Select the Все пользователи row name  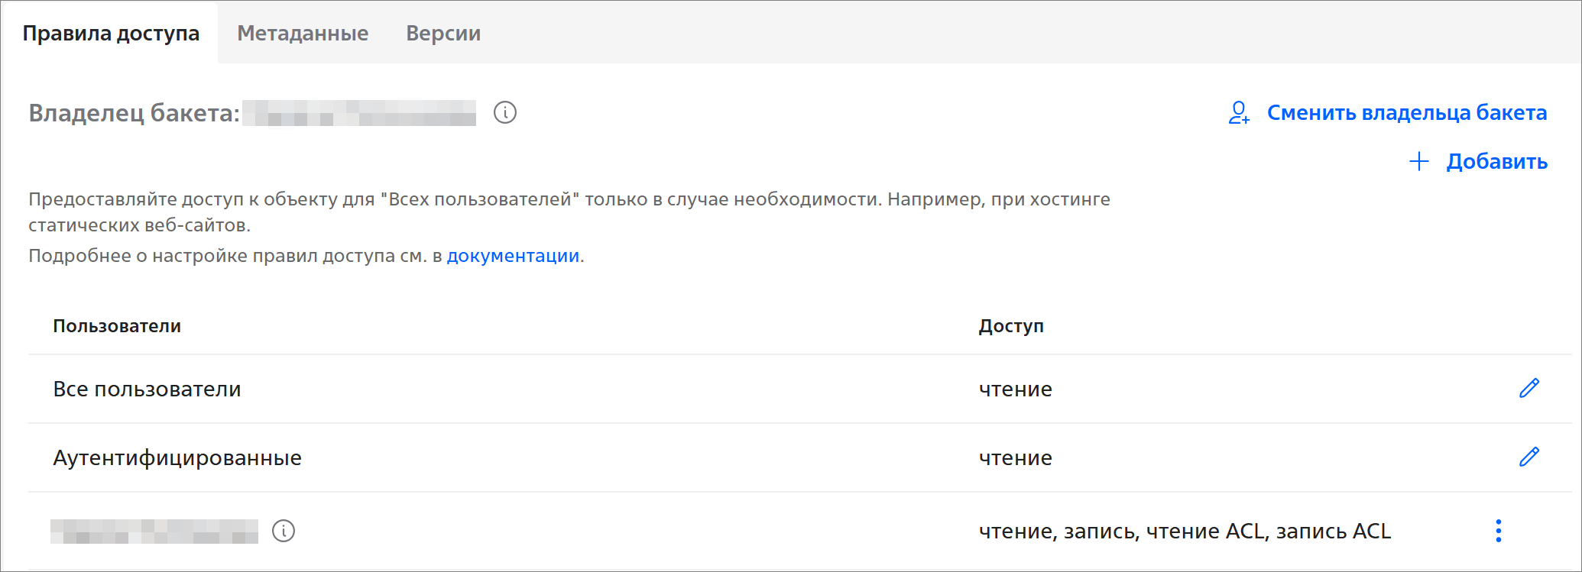tap(147, 389)
